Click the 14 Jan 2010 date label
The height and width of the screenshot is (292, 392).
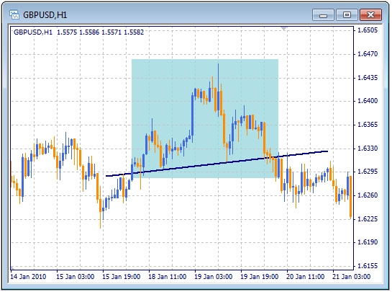click(x=28, y=276)
